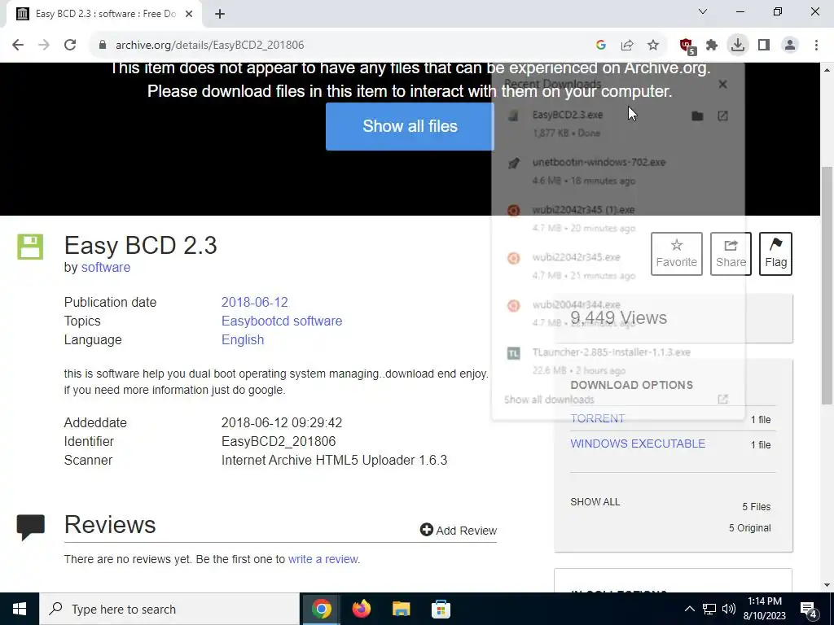The image size is (834, 625).
Task: Open unetbootin-windows-702.exe download entry
Action: click(x=617, y=171)
